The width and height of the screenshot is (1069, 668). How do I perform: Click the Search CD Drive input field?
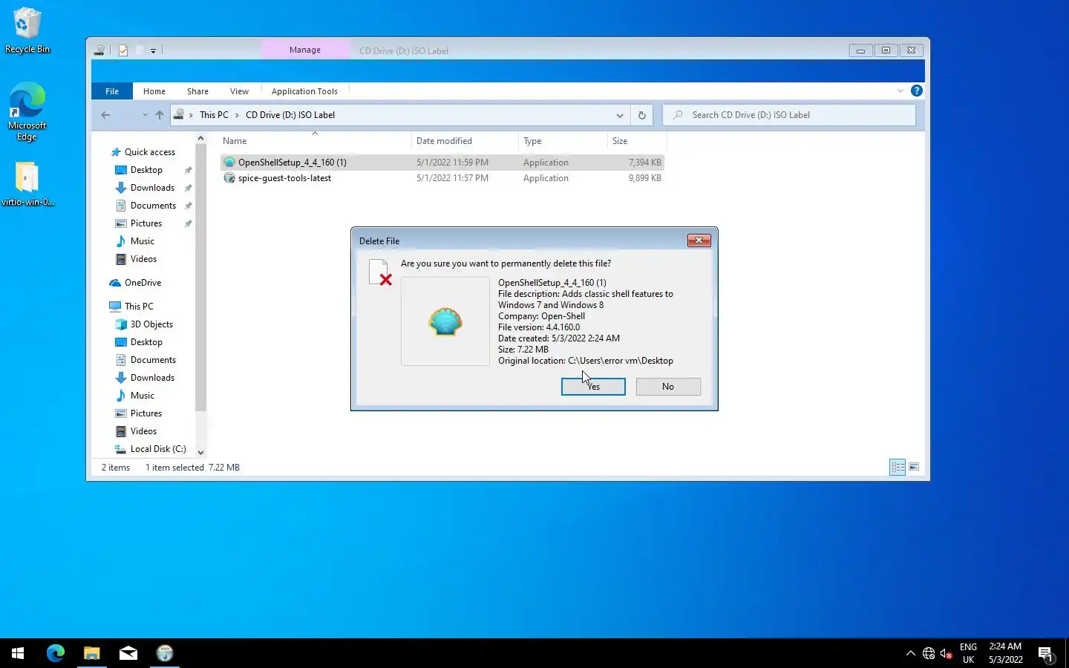[x=790, y=115]
